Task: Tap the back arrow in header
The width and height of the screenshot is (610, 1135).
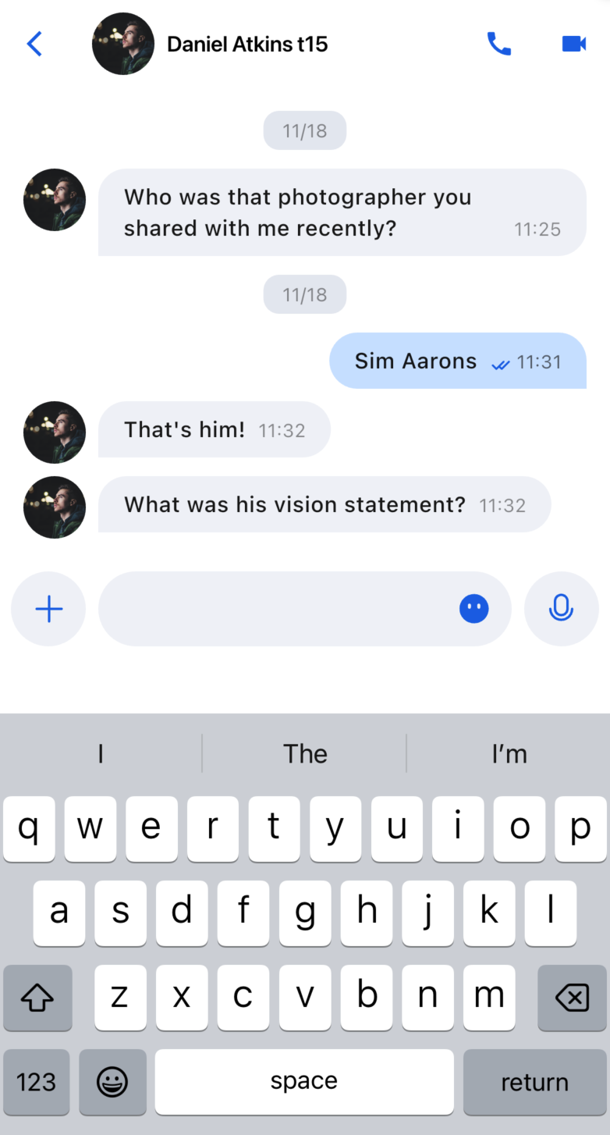Action: point(34,44)
